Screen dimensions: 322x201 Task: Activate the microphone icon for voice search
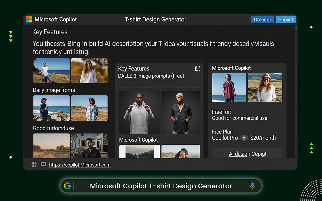coord(252,186)
